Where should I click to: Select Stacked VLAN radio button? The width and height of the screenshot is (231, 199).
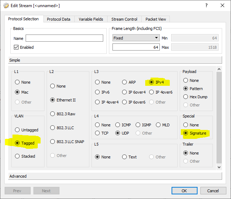tap(17, 156)
